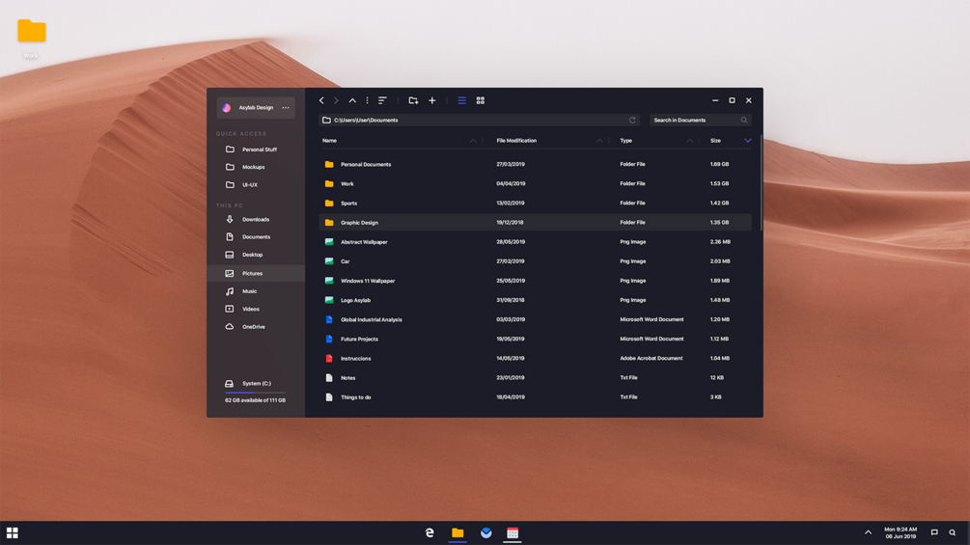
Task: Open the taskbar clock and date
Action: (901, 532)
